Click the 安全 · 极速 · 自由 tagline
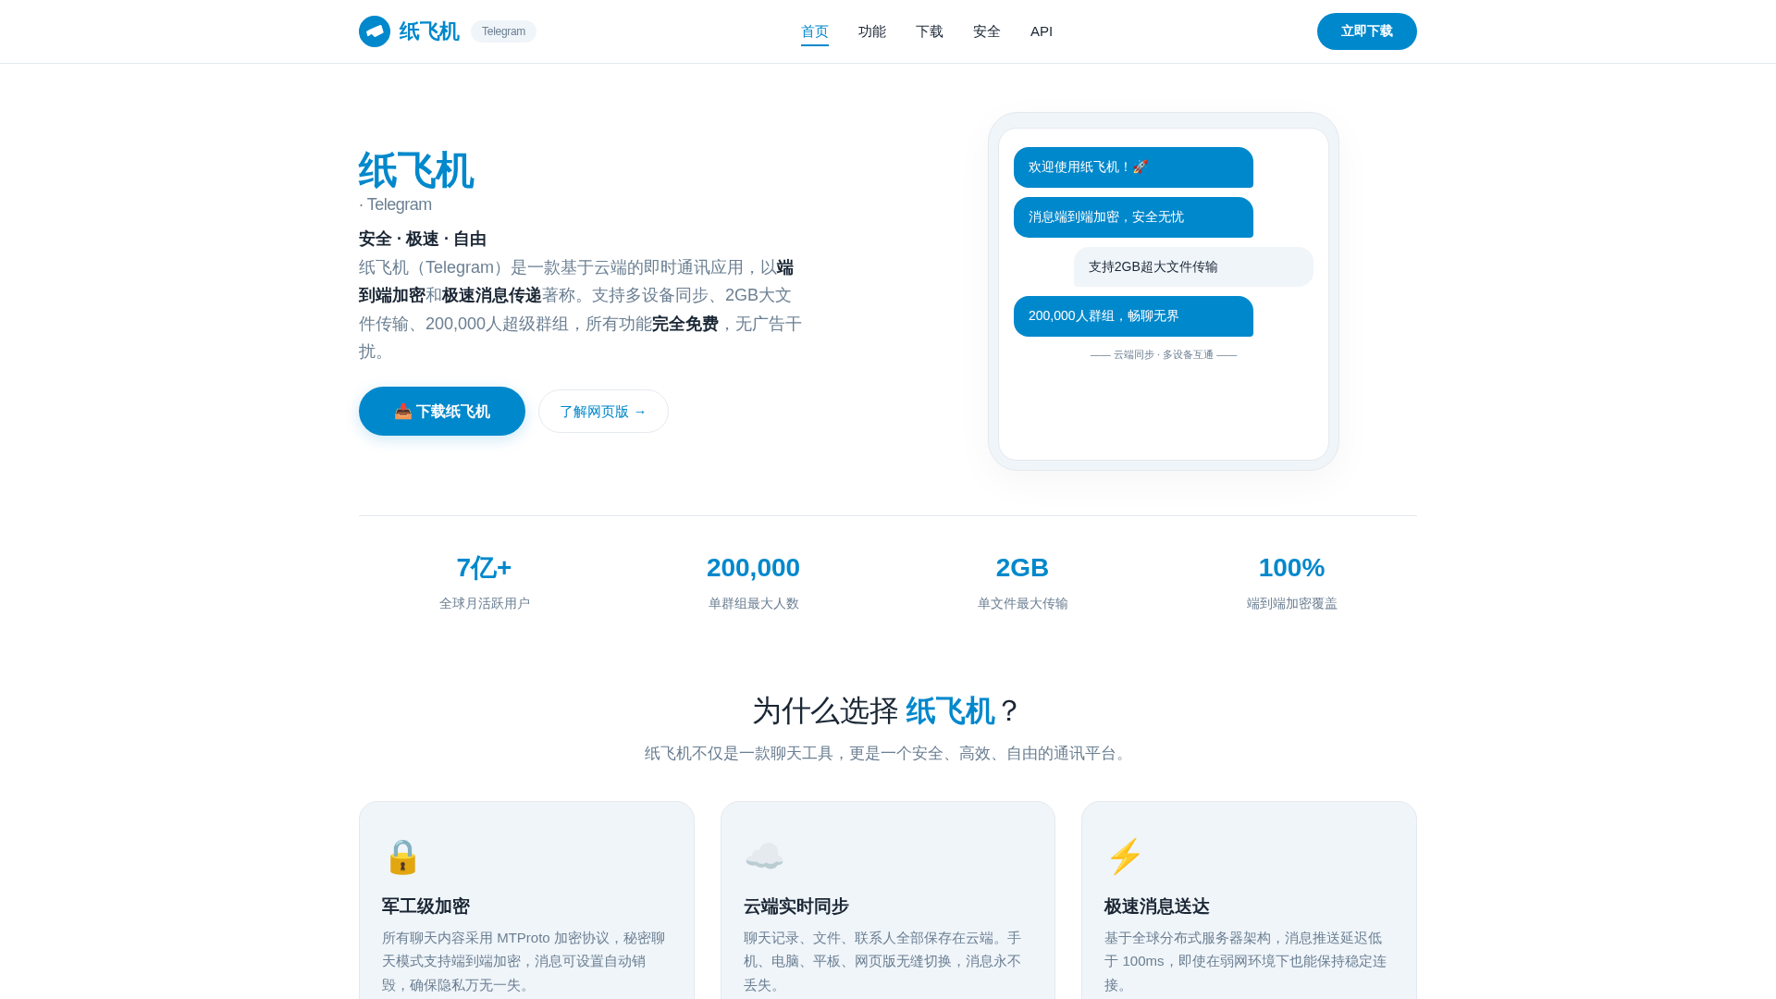 click(x=423, y=239)
